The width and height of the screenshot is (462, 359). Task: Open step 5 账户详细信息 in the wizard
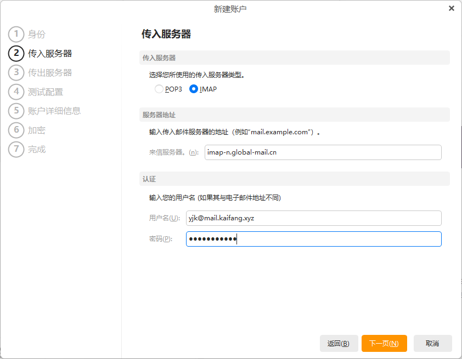pyautogui.click(x=45, y=111)
